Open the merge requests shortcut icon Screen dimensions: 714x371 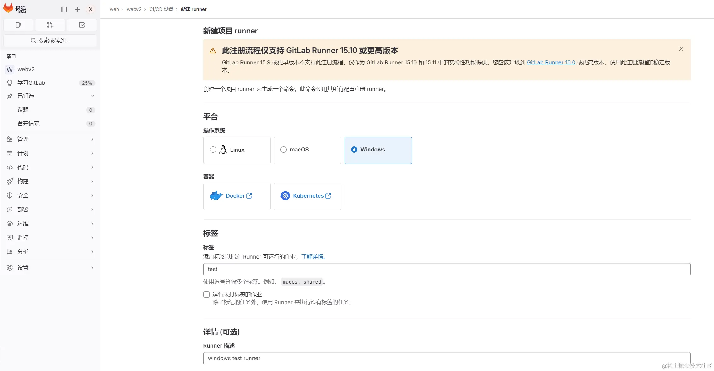pyautogui.click(x=50, y=25)
